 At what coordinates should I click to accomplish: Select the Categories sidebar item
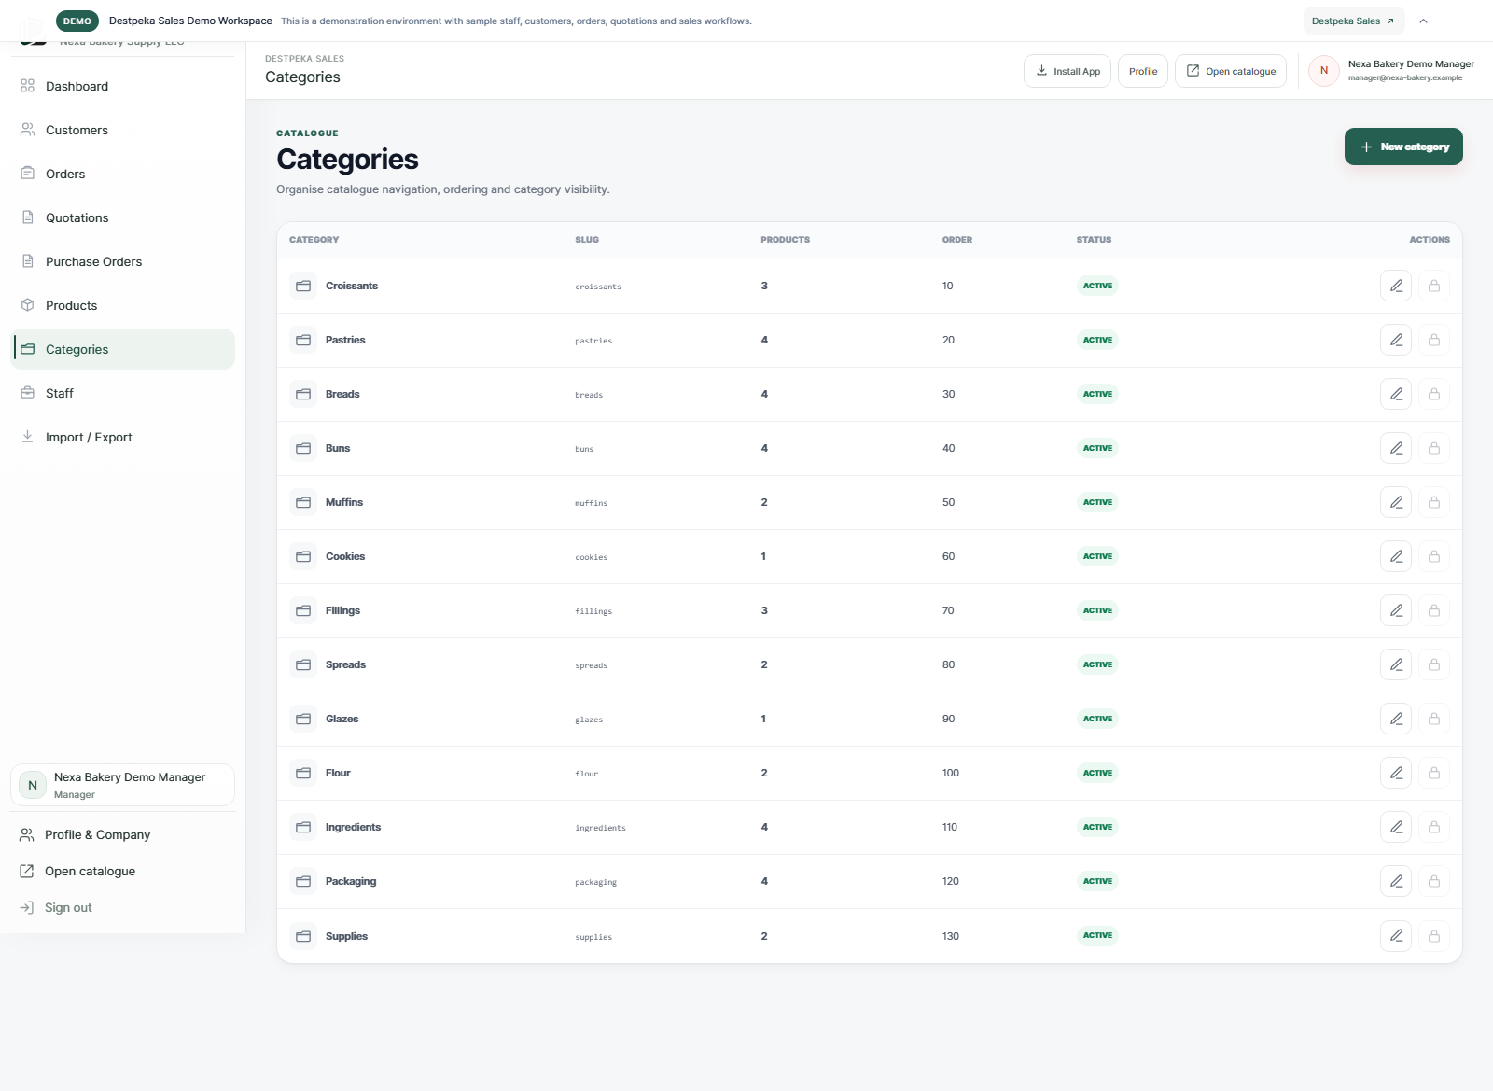[122, 349]
